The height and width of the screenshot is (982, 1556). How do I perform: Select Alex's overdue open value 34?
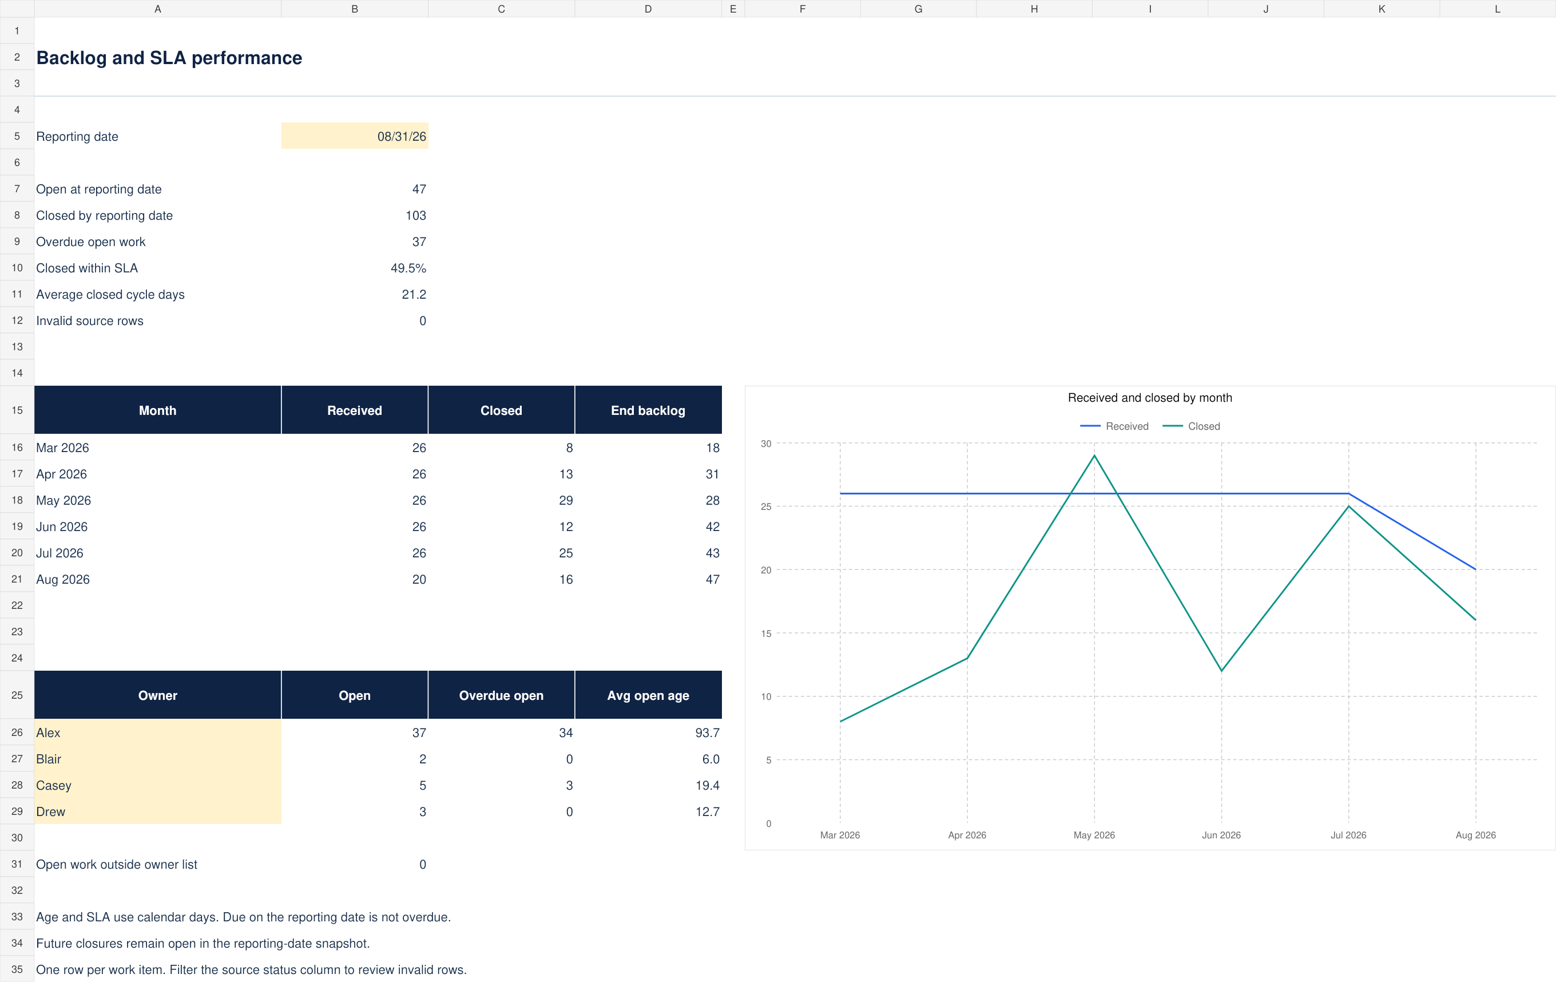tap(501, 732)
